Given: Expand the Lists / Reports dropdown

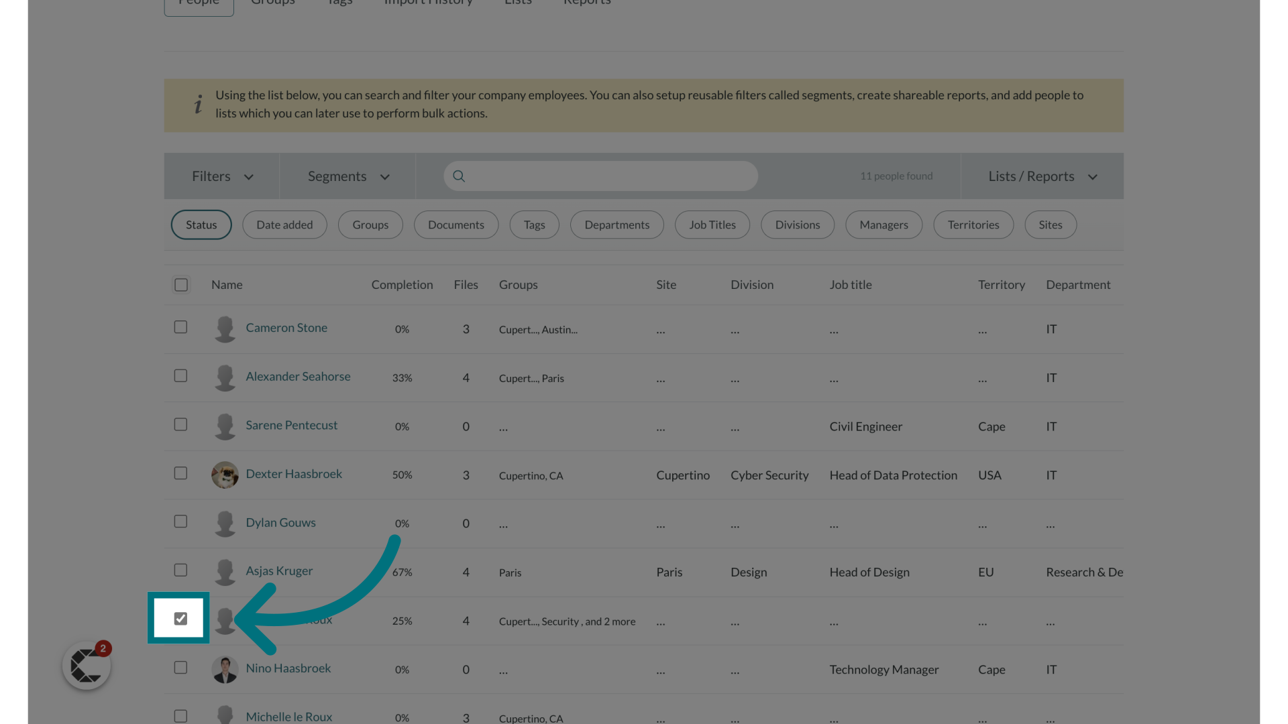Looking at the screenshot, I should pyautogui.click(x=1041, y=176).
